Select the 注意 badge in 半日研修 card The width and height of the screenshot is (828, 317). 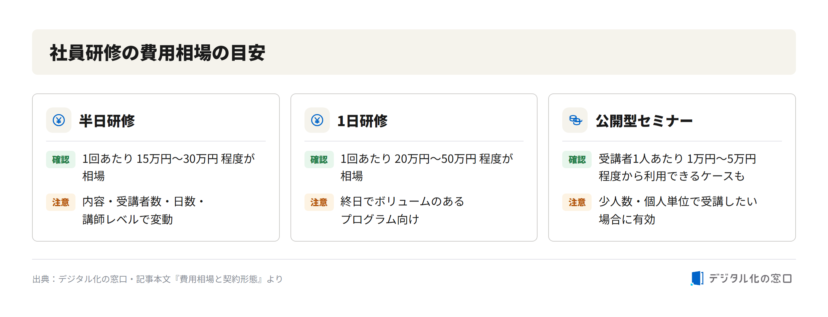[x=61, y=202]
